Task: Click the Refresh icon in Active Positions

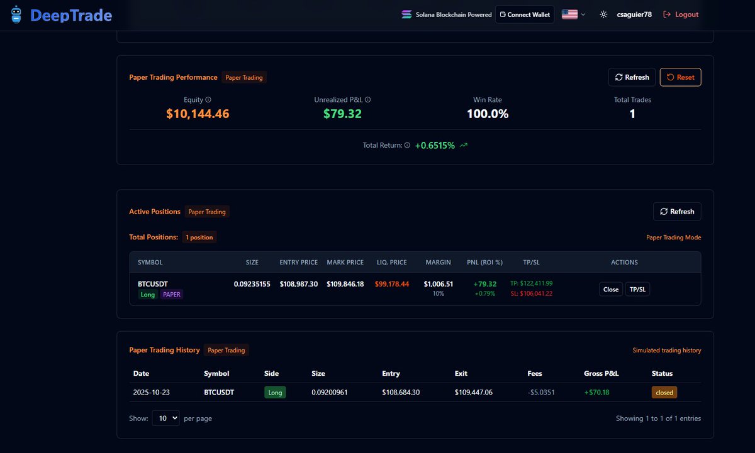Action: click(664, 211)
